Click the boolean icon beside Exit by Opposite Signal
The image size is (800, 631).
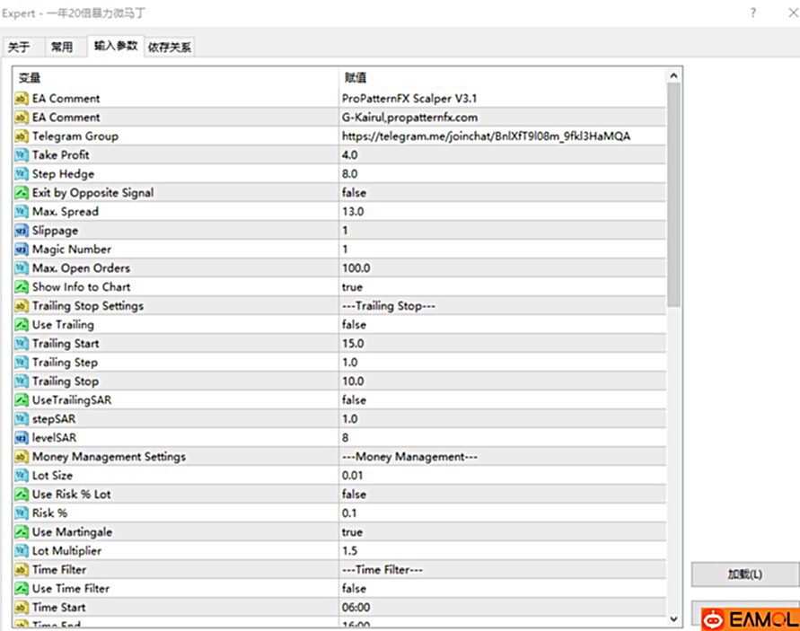(22, 193)
